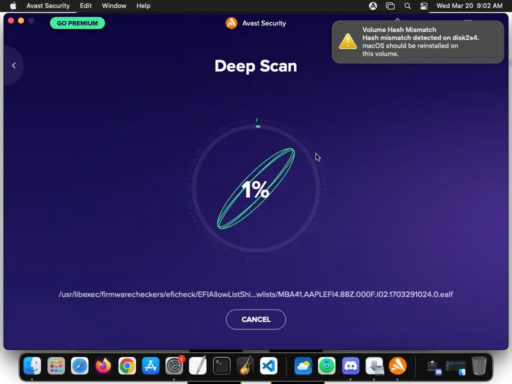Open the Trash from the Dock
The width and height of the screenshot is (512, 384).
(x=479, y=365)
